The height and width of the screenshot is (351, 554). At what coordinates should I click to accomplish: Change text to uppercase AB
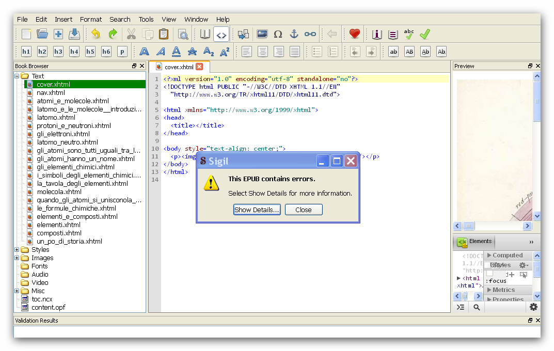point(409,52)
